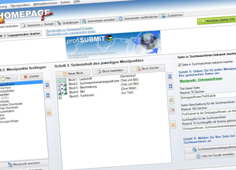Click the Löschen menu item button
The height and width of the screenshot is (170, 236).
[31, 76]
